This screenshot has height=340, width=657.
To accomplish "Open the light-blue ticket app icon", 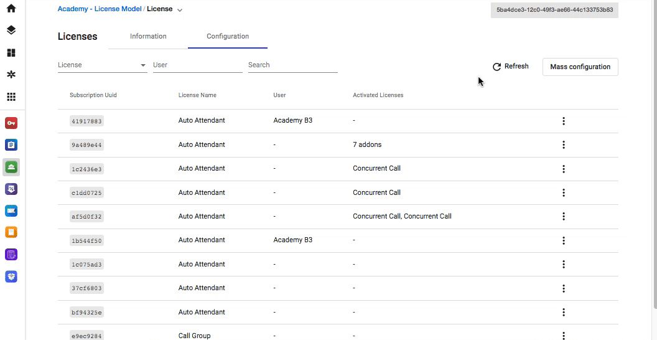I will point(11,211).
